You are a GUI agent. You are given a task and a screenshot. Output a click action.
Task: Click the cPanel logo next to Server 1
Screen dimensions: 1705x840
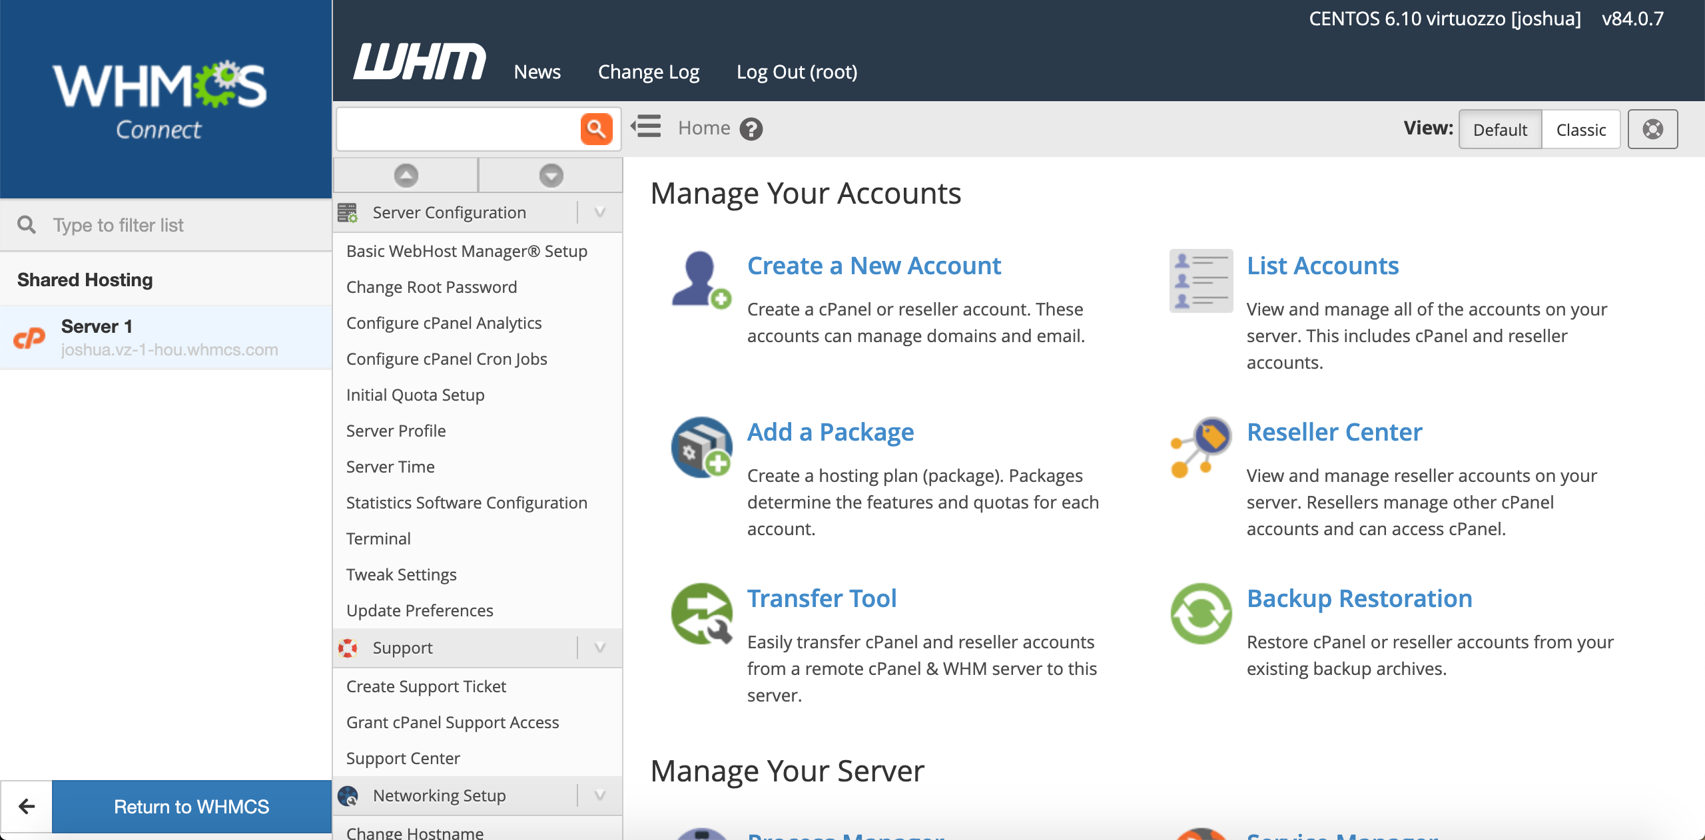[29, 338]
